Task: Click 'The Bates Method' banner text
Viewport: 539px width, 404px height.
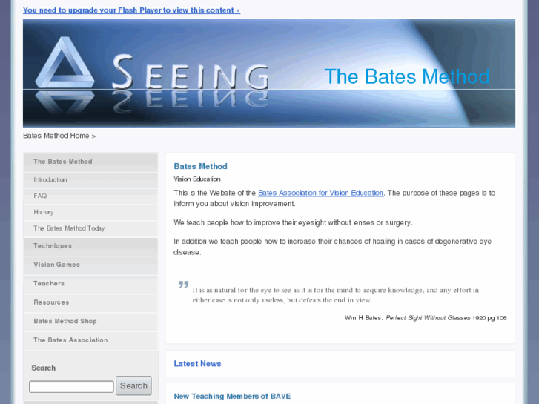Action: [x=407, y=76]
